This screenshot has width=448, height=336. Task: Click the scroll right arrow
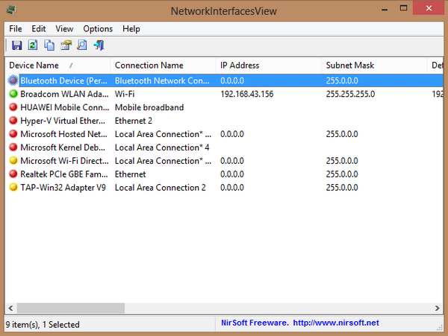(437, 308)
